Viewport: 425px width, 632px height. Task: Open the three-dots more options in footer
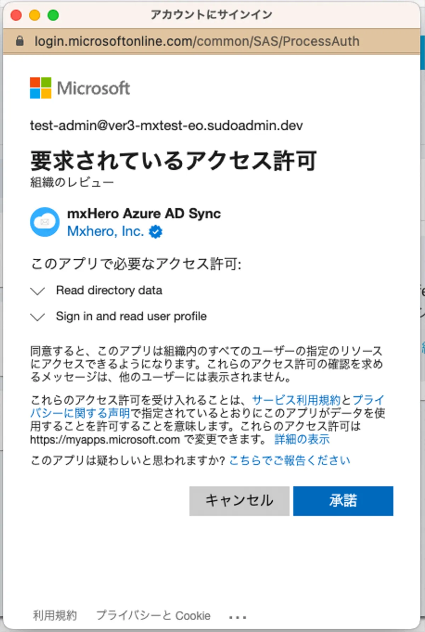[x=237, y=617]
